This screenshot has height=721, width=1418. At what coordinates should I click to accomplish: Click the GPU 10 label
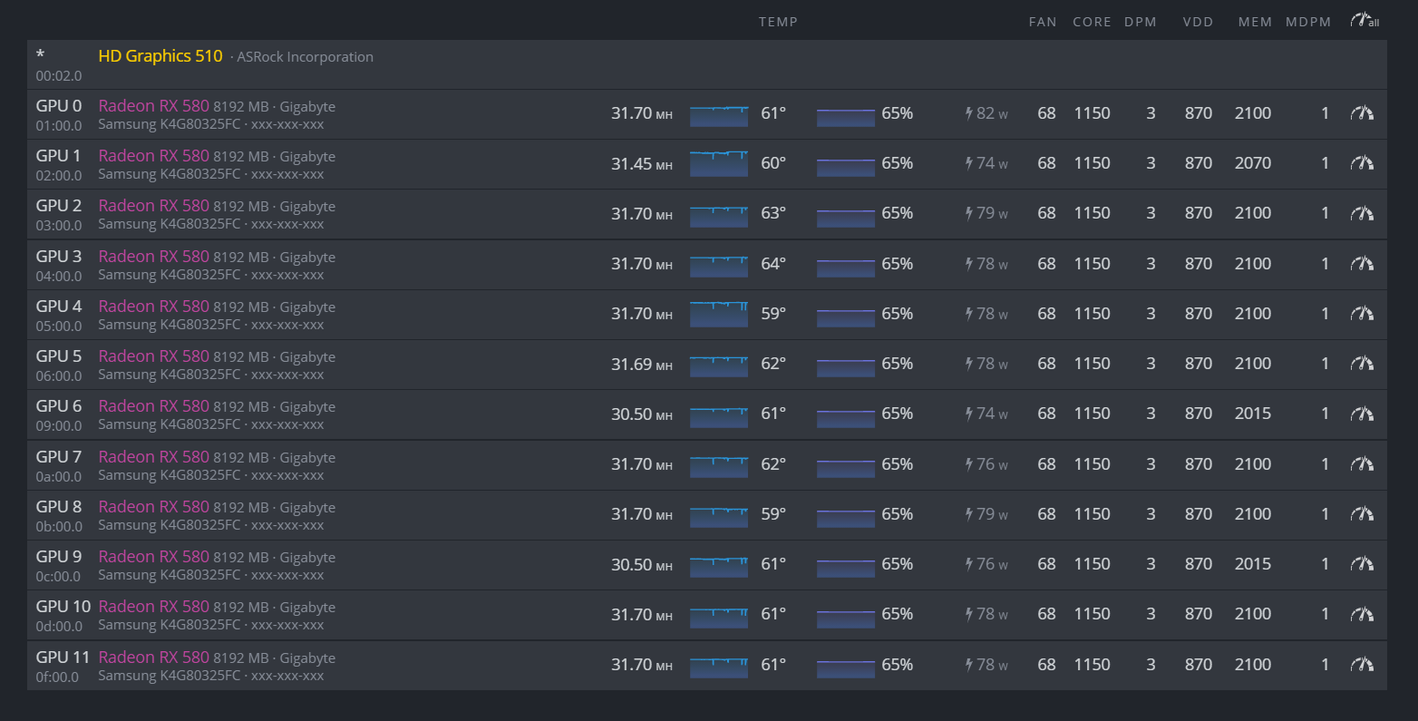tap(63, 607)
